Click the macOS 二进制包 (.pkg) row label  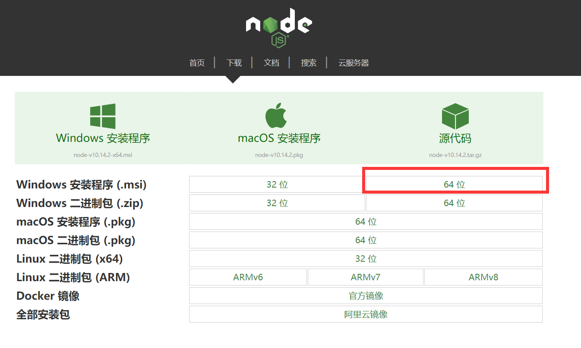point(76,240)
